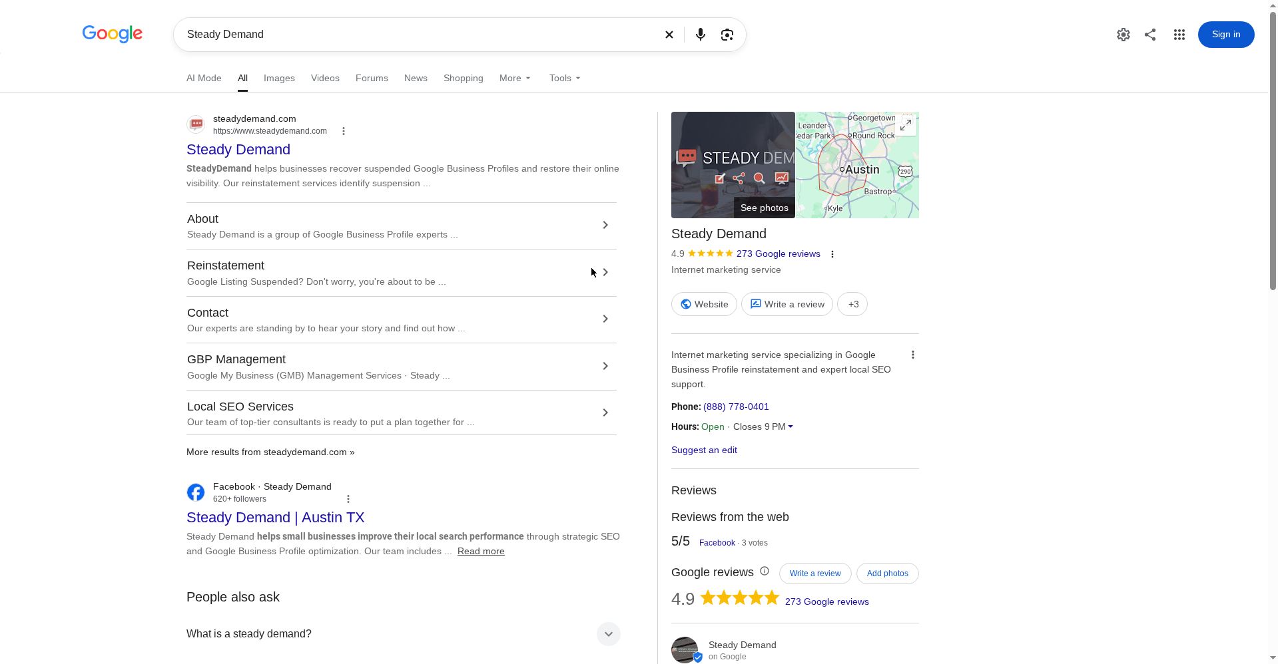Screen dimensions: 1278x664
Task: Show info icon next to Google reviews
Action: pyautogui.click(x=765, y=572)
